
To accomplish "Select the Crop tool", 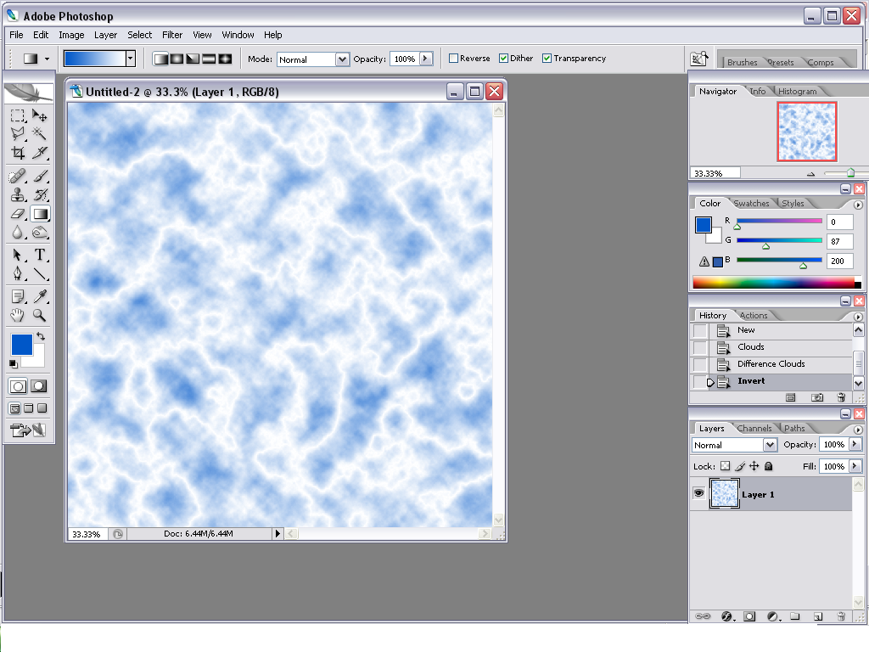I will click(18, 153).
